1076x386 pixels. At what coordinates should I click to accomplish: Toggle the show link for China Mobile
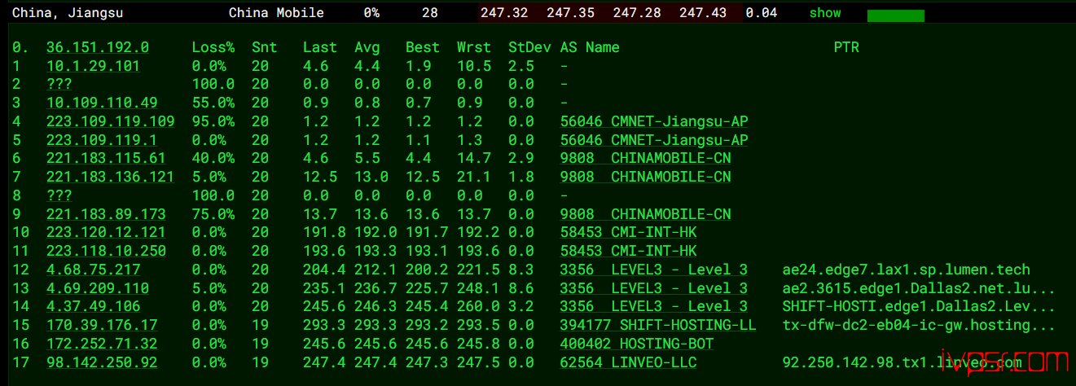(x=825, y=13)
